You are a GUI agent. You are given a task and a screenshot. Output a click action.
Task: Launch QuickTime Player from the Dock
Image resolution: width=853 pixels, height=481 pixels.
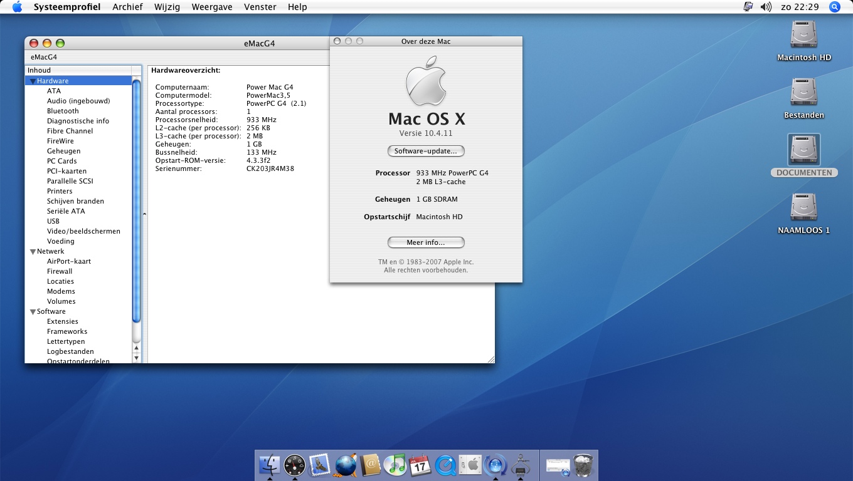(445, 465)
